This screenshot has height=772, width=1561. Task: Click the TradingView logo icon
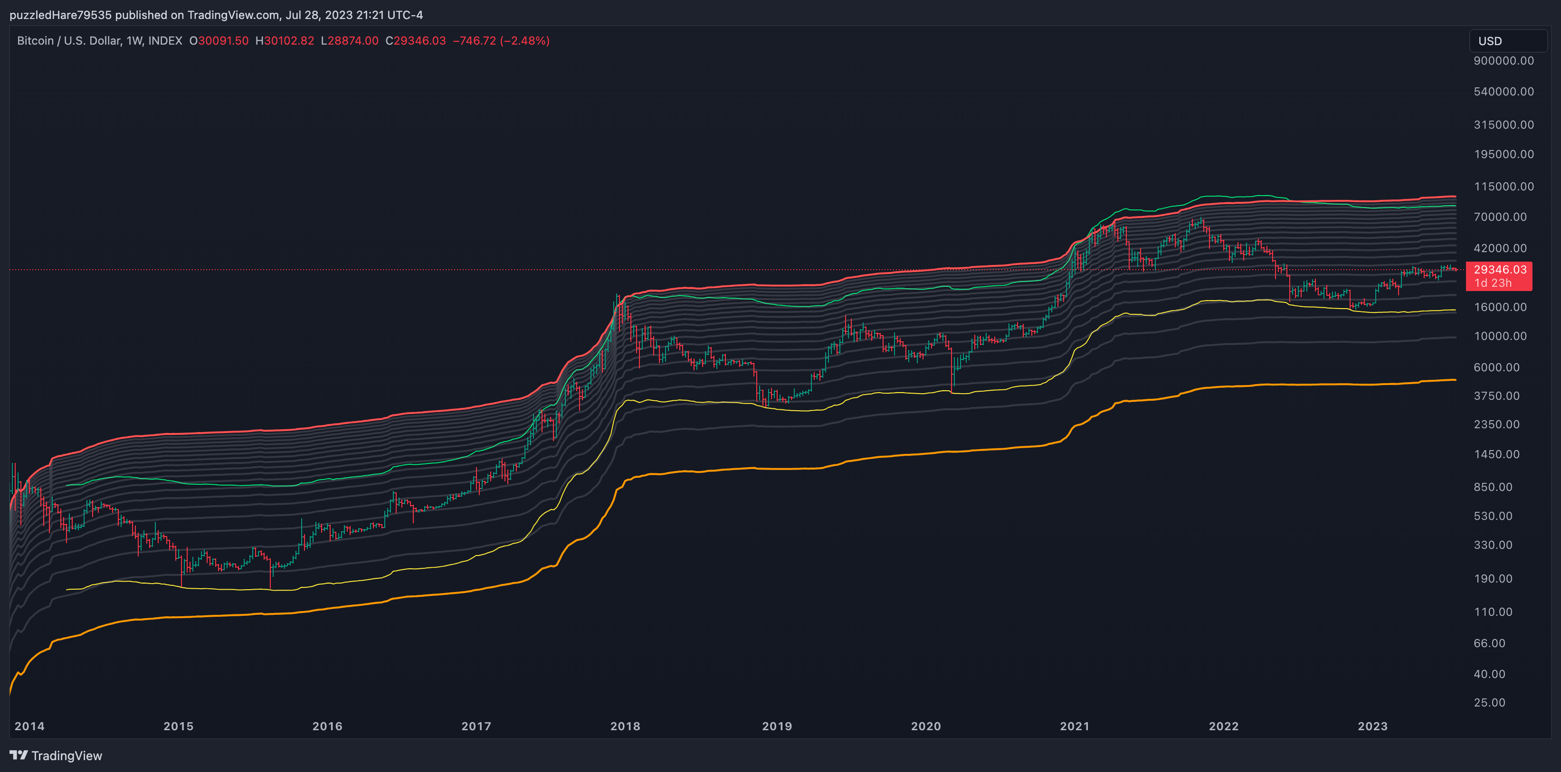19,755
